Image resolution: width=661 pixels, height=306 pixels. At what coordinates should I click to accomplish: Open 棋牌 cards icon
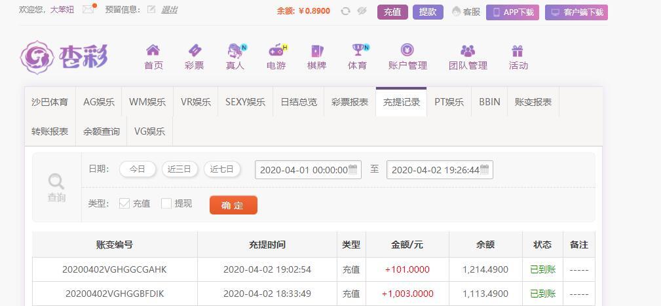pos(316,51)
